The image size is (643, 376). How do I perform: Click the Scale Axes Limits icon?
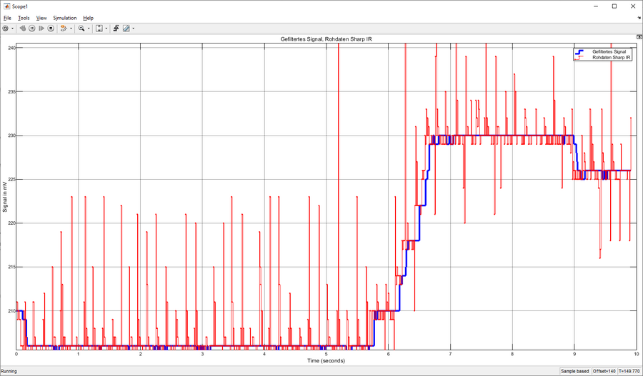[99, 29]
